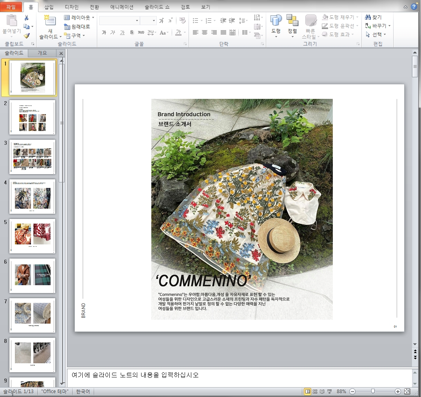Toggle align text right
Screen dimensions: 421x397
coord(214,33)
